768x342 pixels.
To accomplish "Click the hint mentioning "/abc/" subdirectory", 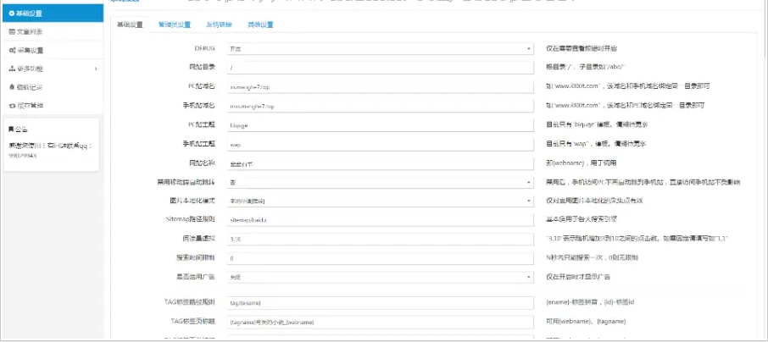I will tap(586, 68).
